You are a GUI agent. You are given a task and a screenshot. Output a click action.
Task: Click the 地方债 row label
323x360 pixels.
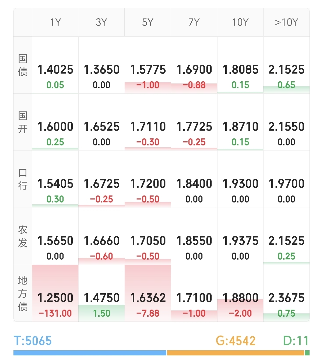(x=23, y=293)
